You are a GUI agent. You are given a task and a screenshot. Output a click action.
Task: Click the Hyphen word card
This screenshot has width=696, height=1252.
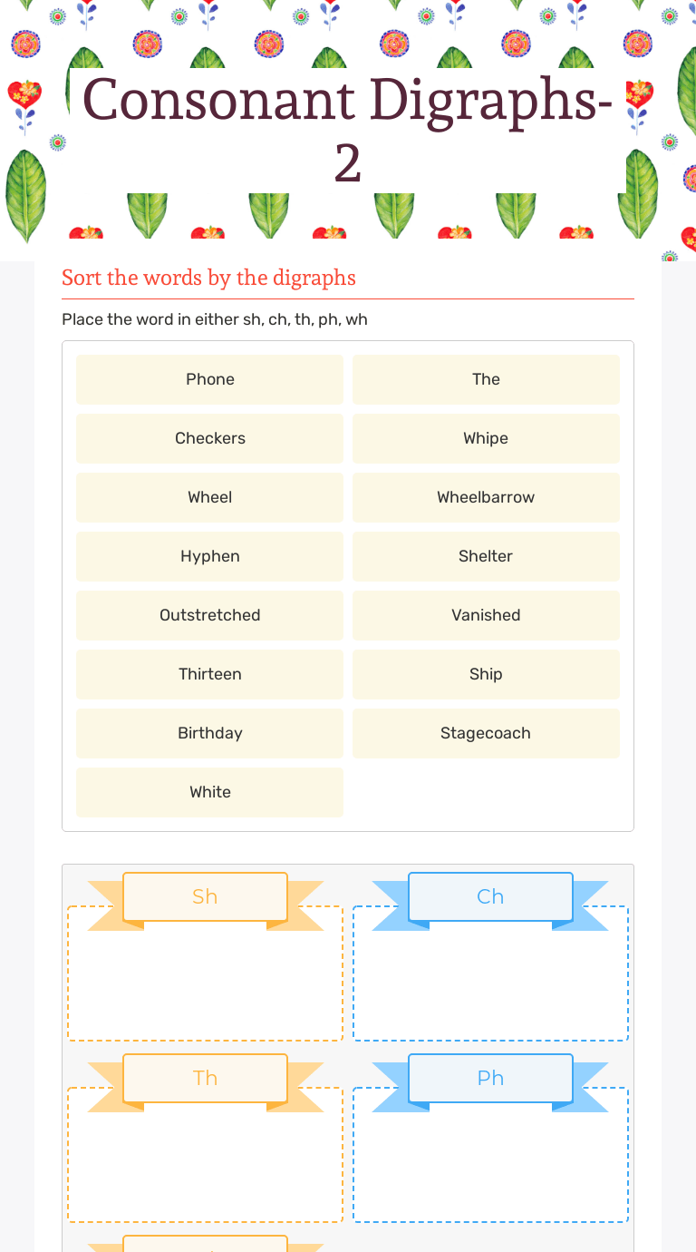click(x=209, y=556)
